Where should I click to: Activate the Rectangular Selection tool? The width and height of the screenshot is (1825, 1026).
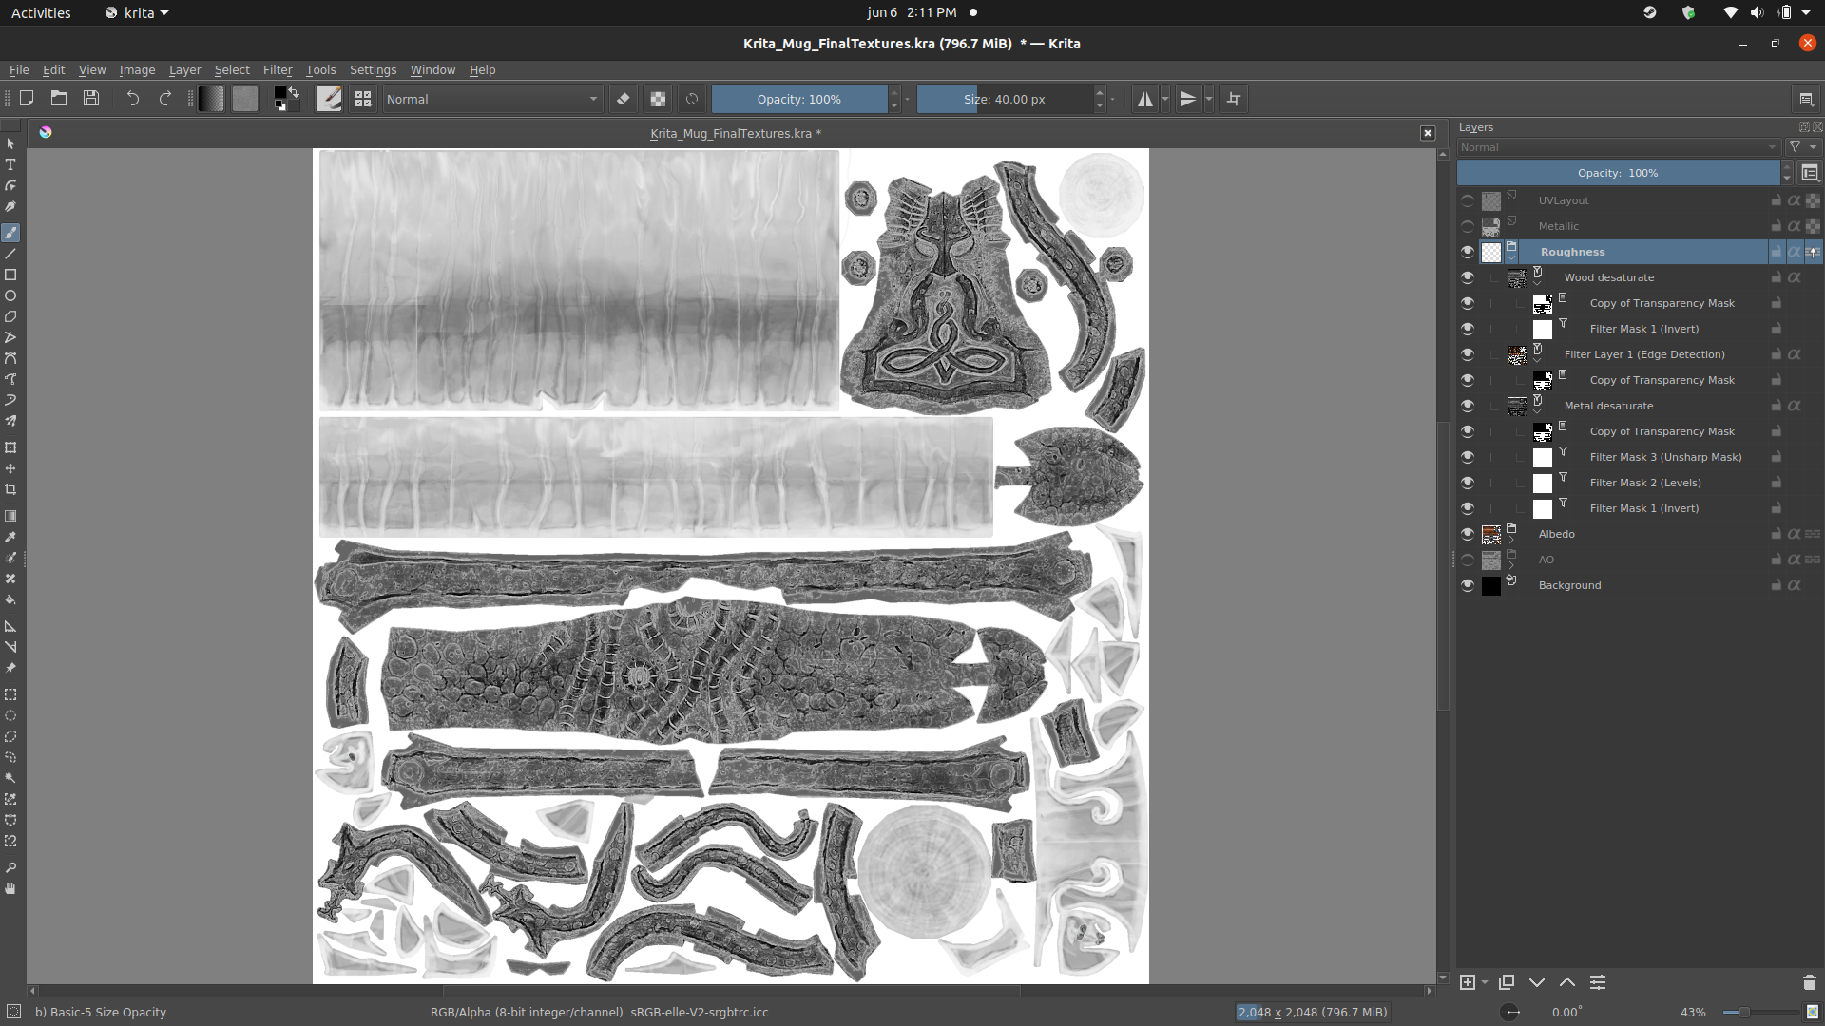point(10,694)
